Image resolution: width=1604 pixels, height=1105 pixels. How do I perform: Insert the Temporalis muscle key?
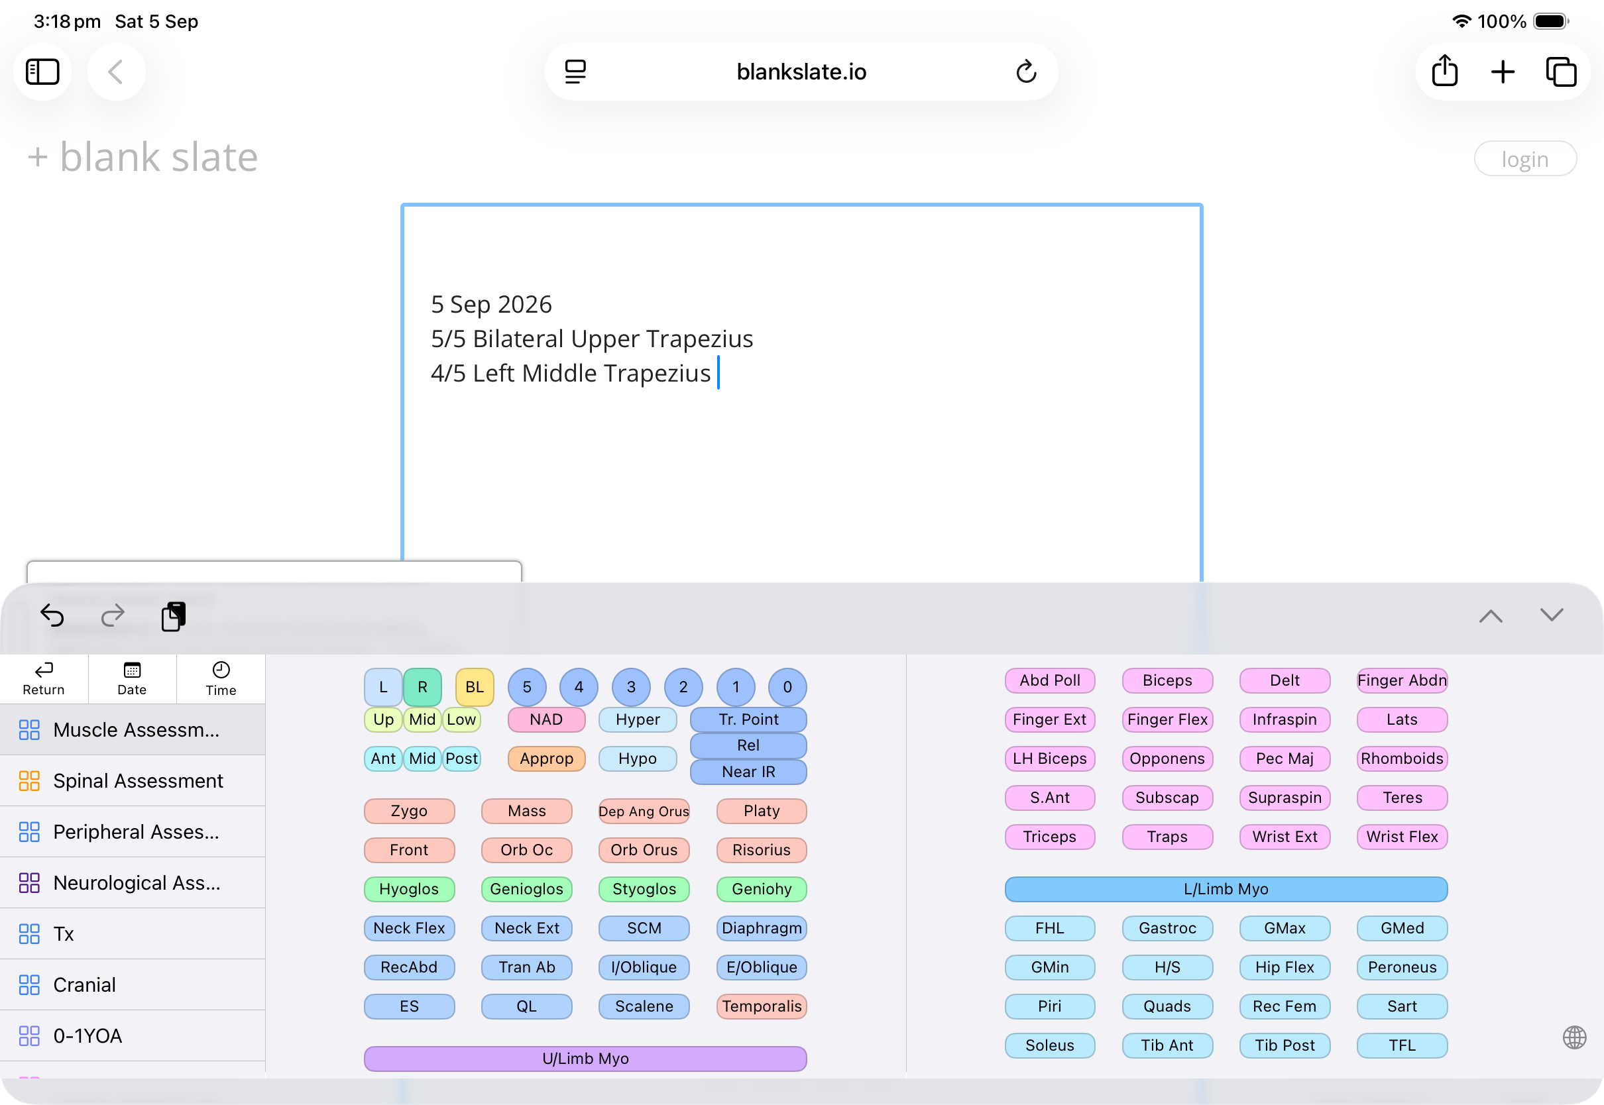point(762,1006)
